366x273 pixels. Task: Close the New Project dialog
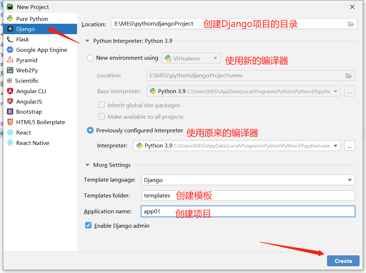click(x=352, y=7)
